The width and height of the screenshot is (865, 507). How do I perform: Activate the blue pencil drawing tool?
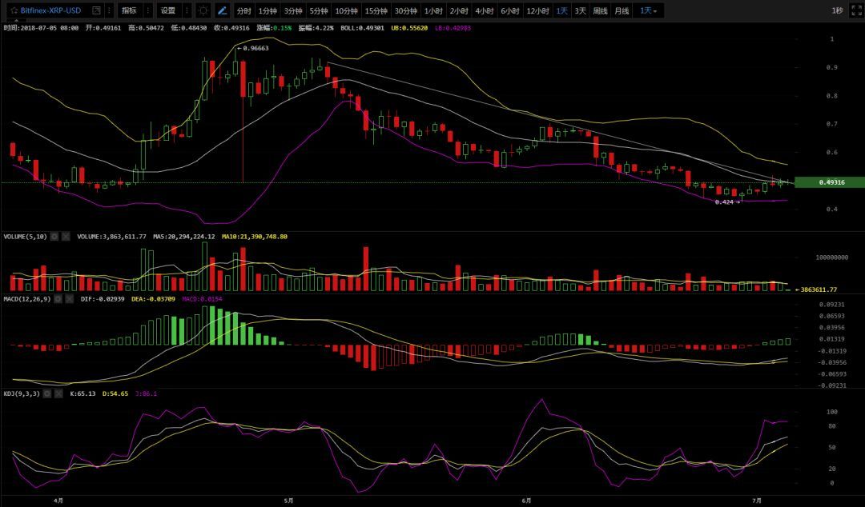(223, 10)
